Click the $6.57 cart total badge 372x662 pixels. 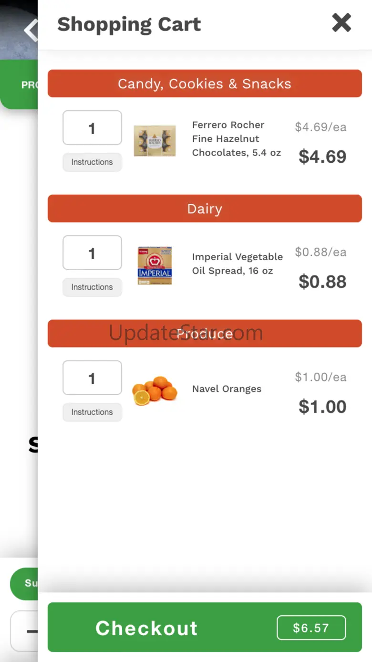[311, 628]
